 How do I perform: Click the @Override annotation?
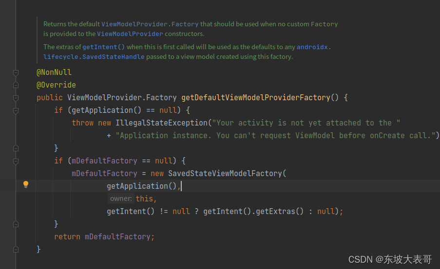point(56,85)
